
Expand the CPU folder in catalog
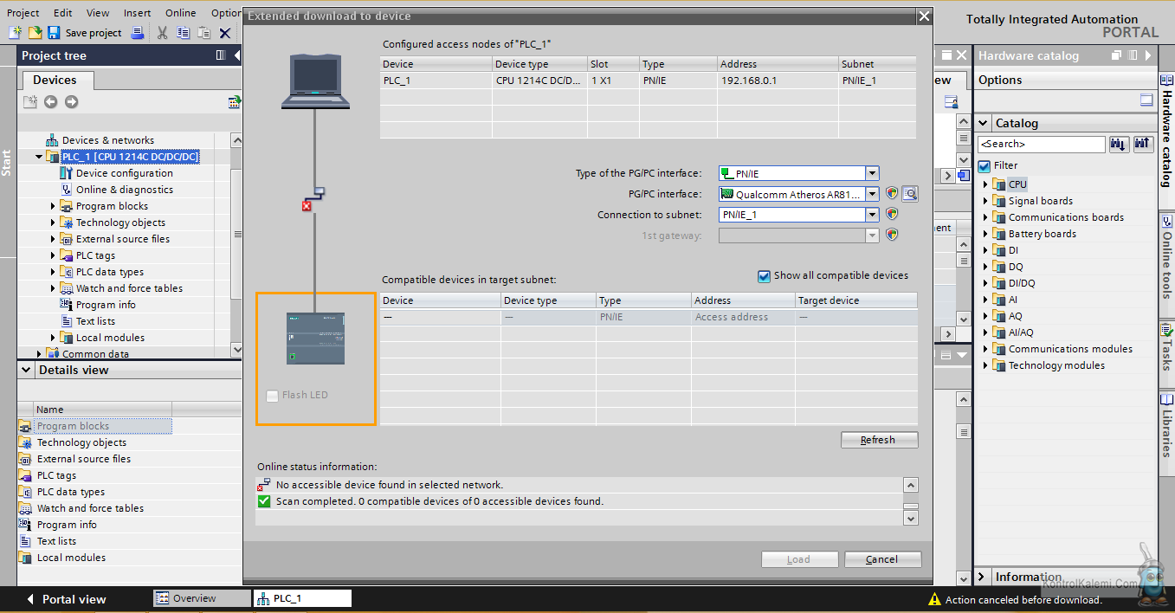pos(985,184)
